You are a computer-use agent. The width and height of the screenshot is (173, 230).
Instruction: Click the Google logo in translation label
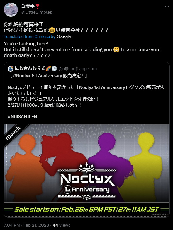[x=64, y=37]
